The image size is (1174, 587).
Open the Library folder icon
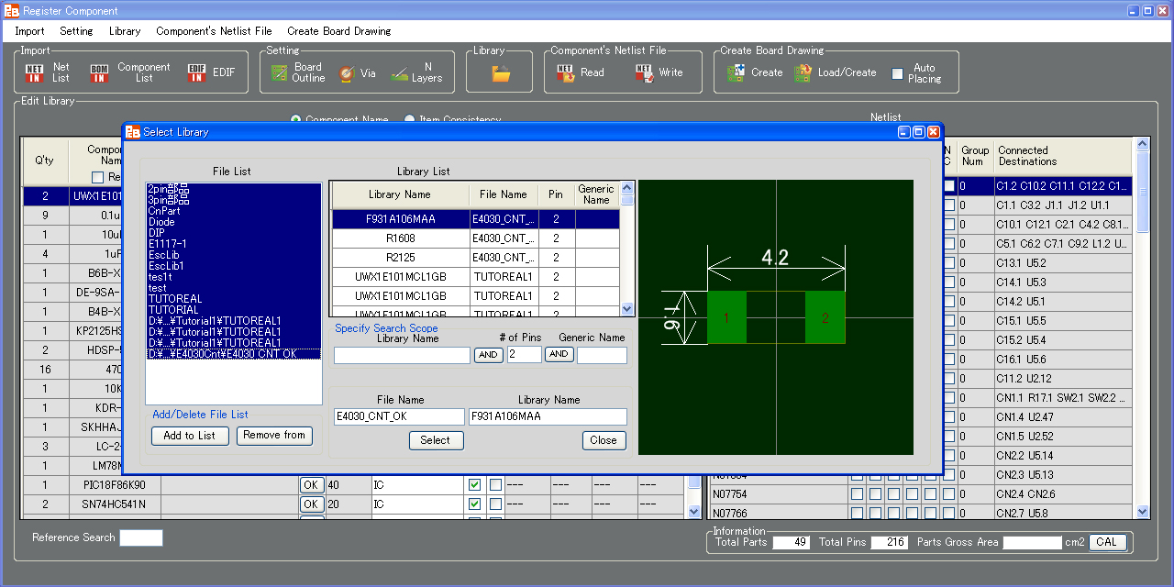point(501,73)
